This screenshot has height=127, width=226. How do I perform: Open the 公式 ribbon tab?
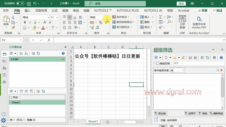pyautogui.click(x=55, y=10)
